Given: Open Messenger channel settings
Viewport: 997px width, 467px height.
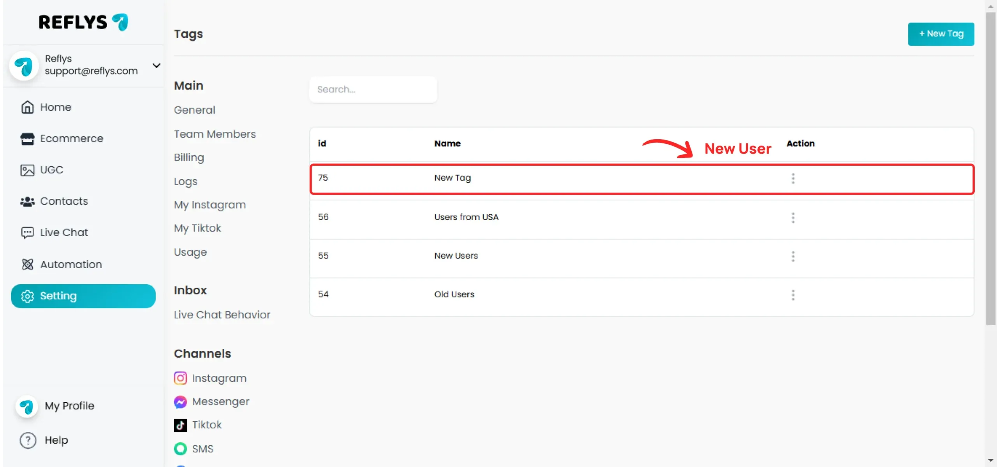Looking at the screenshot, I should pyautogui.click(x=220, y=402).
